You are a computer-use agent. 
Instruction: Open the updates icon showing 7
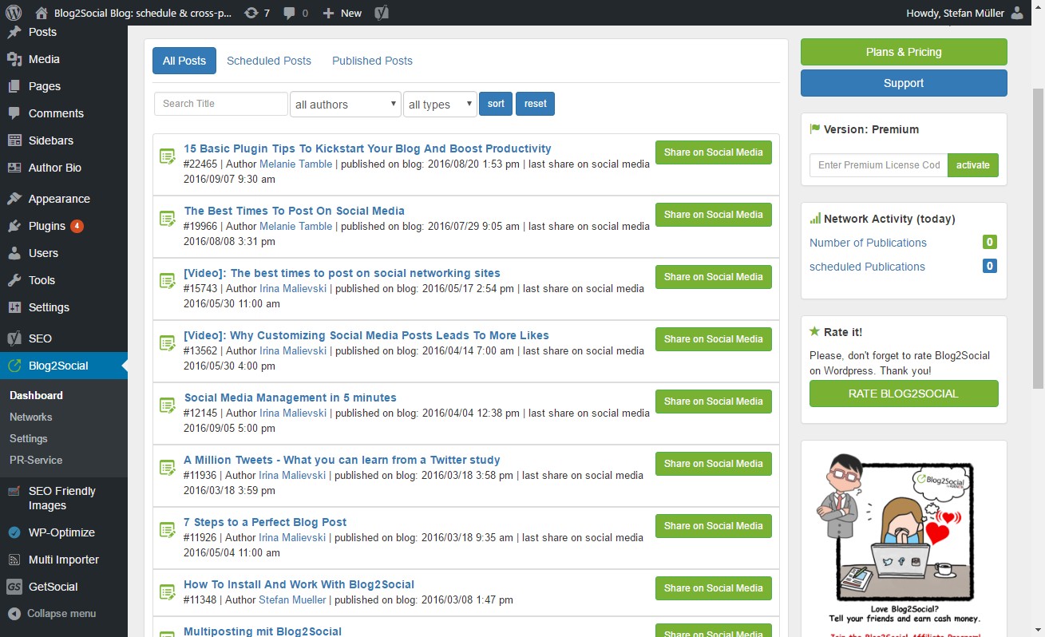coord(251,13)
